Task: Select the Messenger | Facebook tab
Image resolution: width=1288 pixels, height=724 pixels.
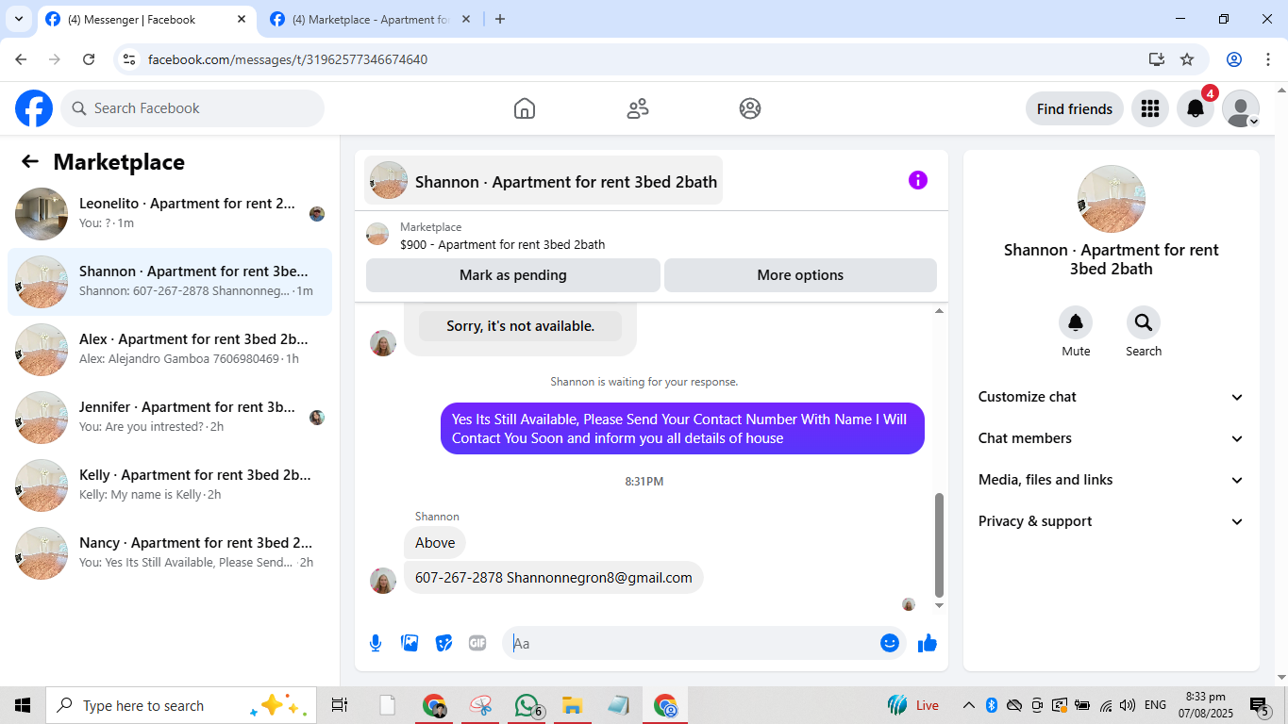Action: click(x=145, y=20)
